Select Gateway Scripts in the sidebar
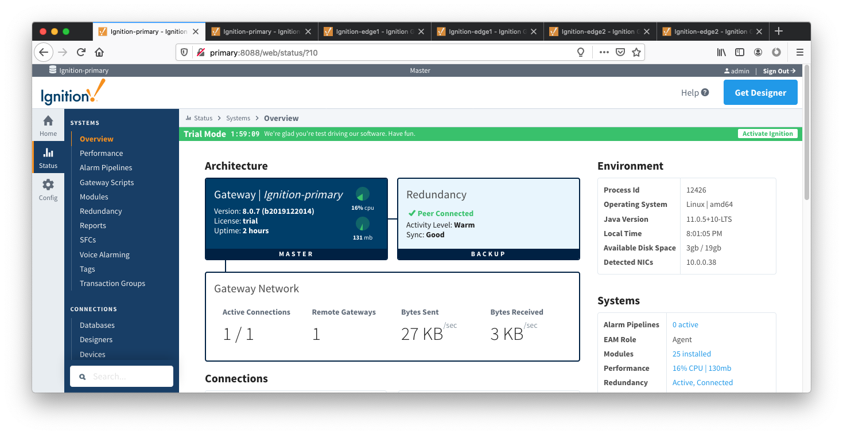Screen dimensions: 843x435 coord(107,182)
